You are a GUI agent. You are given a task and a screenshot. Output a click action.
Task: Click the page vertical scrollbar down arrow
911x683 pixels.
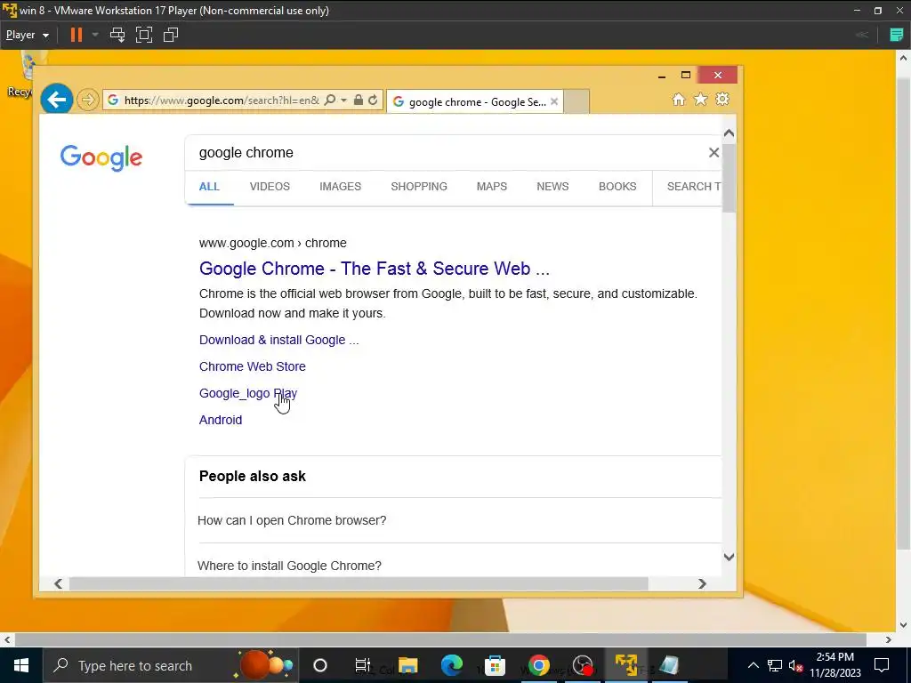(x=729, y=557)
